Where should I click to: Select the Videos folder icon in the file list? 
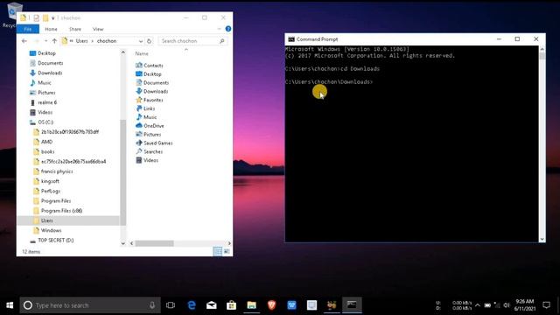[139, 160]
